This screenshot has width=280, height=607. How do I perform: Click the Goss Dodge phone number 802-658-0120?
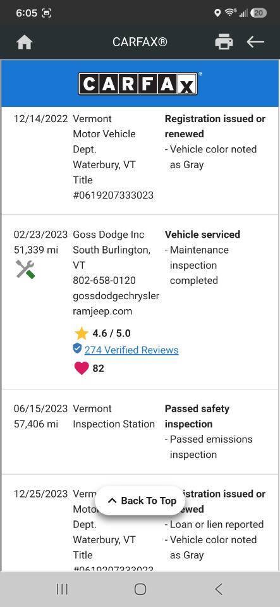coord(104,280)
